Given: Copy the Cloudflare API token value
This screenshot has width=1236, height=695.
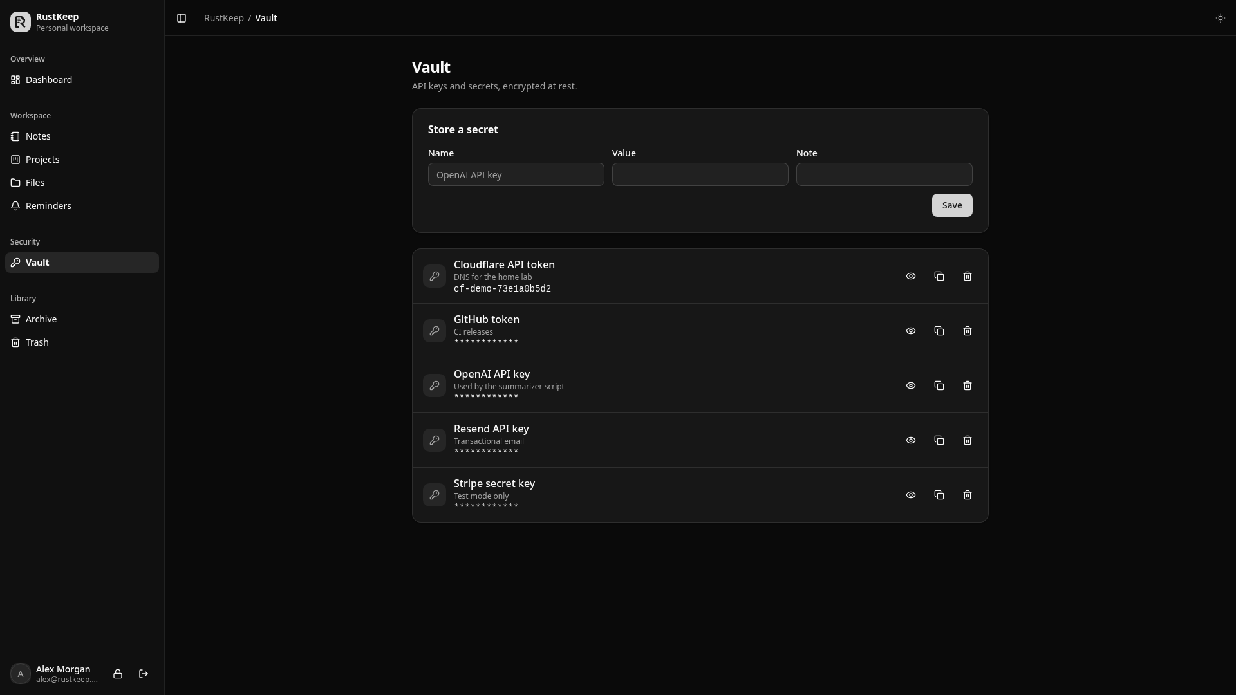Looking at the screenshot, I should coord(939,276).
